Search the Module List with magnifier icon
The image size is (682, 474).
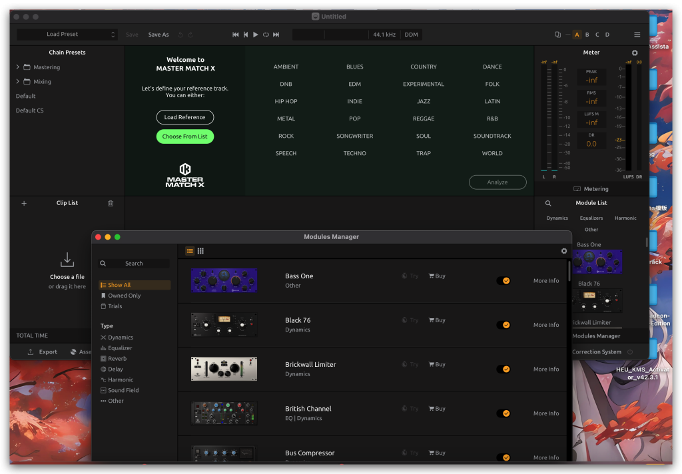[548, 203]
